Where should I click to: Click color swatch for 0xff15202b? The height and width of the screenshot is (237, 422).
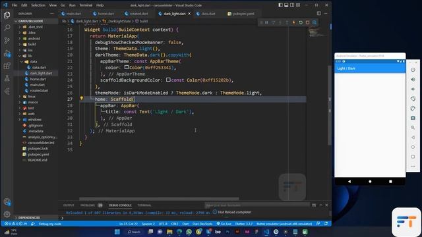tap(168, 80)
